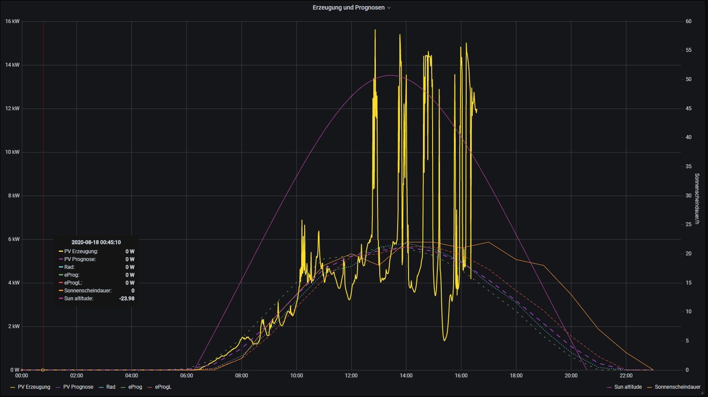Screen dimensions: 708x397
Task: Click the orange Sonnenscheindauer legend color icon
Action: coord(650,387)
